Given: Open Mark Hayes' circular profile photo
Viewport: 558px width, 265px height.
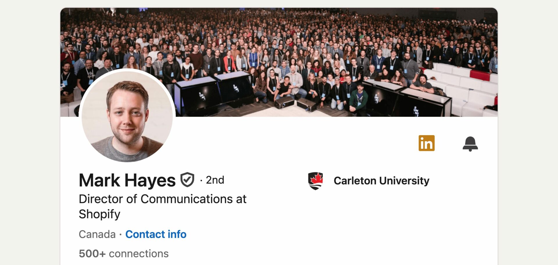Looking at the screenshot, I should (x=127, y=117).
